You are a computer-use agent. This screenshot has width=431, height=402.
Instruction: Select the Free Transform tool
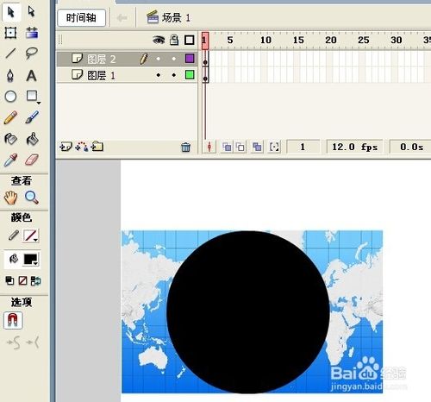pos(10,33)
